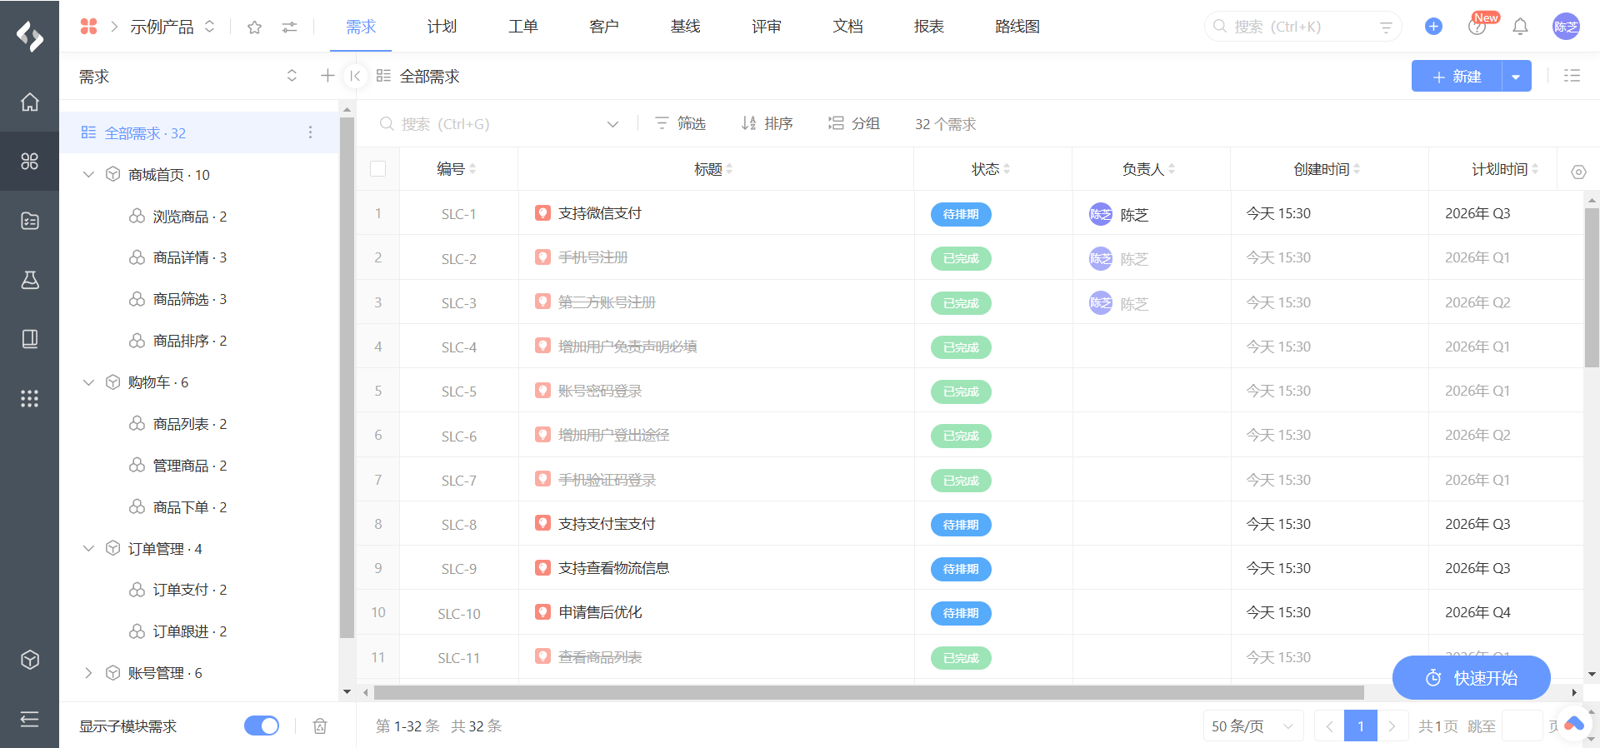Click the 分组 group button
Viewport: 1600px width, 748px height.
(854, 124)
